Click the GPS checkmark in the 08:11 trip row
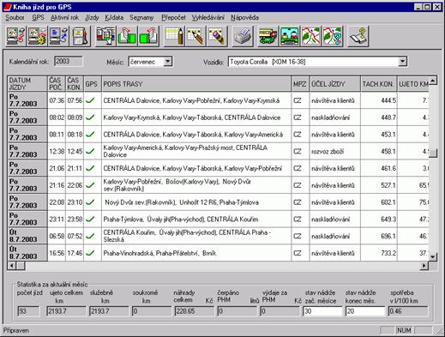 90,134
